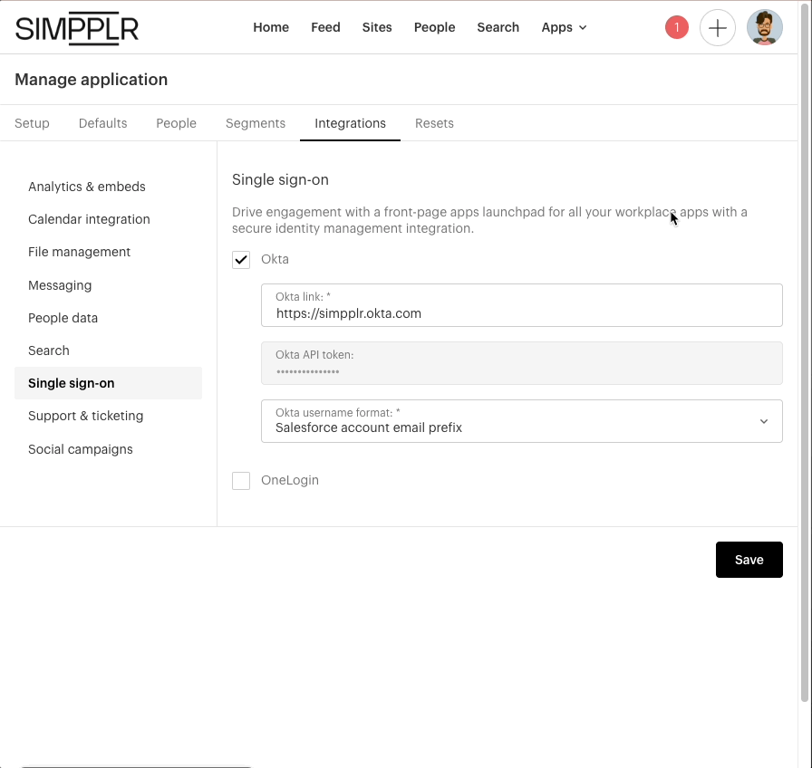Open the user avatar profile menu
The width and height of the screenshot is (812, 768).
click(x=764, y=27)
